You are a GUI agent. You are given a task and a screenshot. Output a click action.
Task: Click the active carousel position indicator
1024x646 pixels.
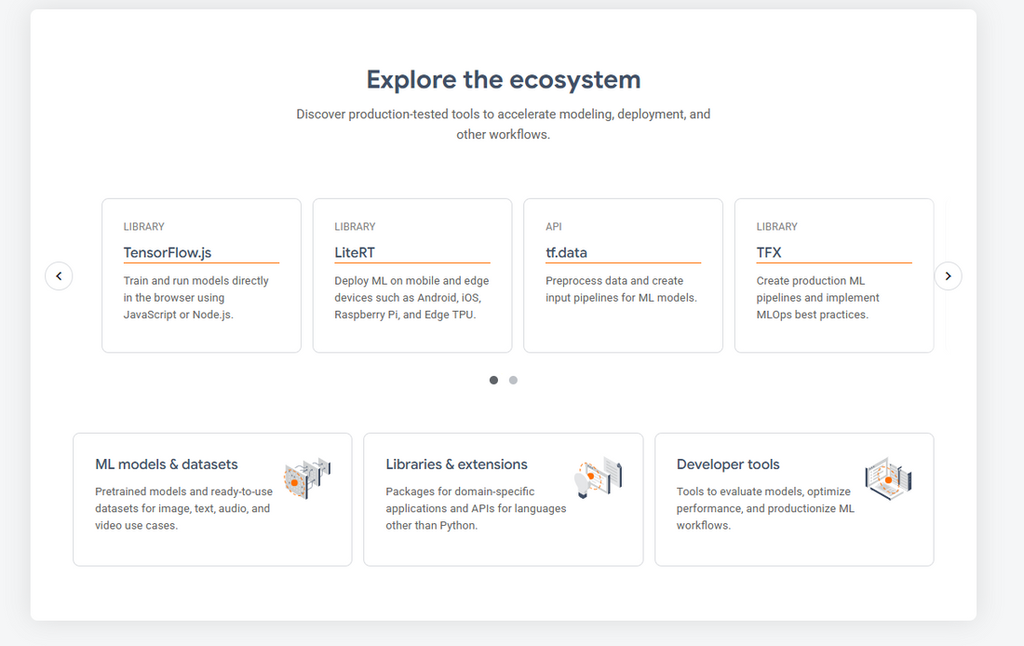coord(493,380)
